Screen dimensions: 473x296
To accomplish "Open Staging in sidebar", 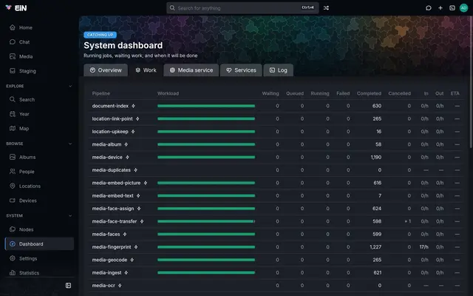I will [39, 71].
